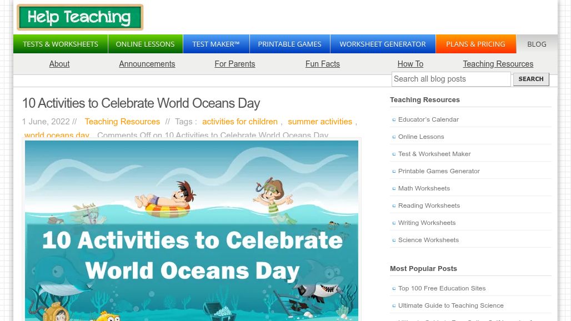Open Worksheet Generator from nav bar
This screenshot has width=571, height=321.
pos(382,44)
